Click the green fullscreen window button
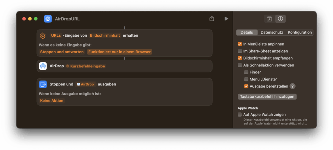333x150 pixels. [x=36, y=19]
